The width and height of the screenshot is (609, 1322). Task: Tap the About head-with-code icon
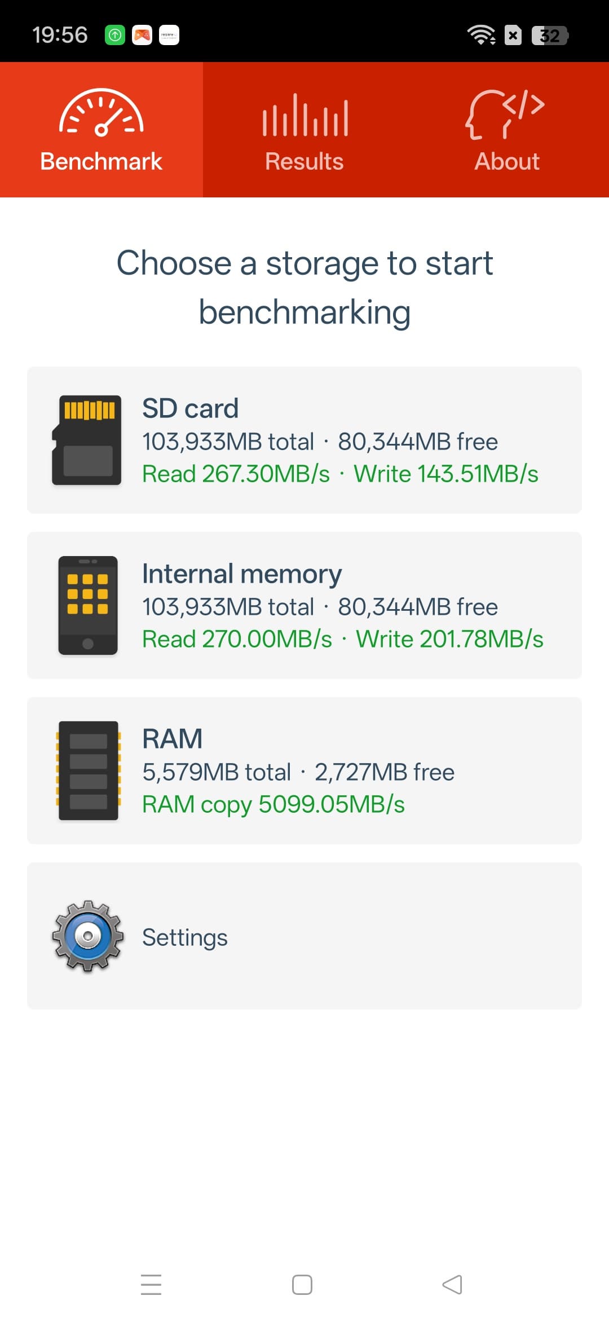coord(506,114)
